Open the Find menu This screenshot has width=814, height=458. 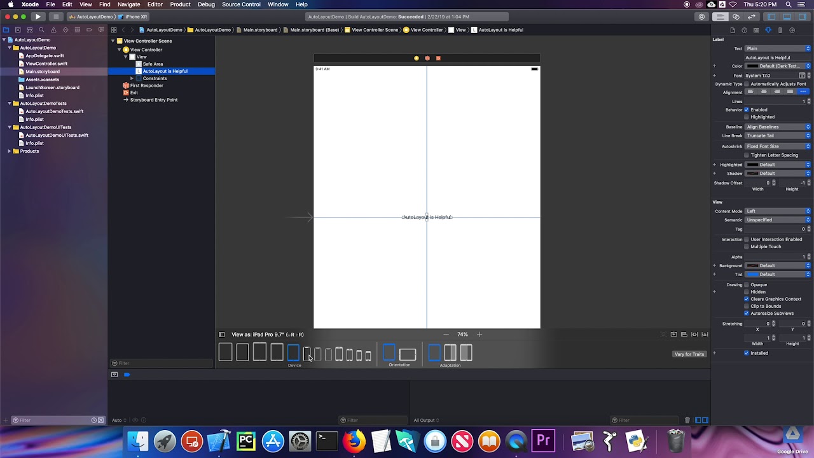(x=105, y=4)
